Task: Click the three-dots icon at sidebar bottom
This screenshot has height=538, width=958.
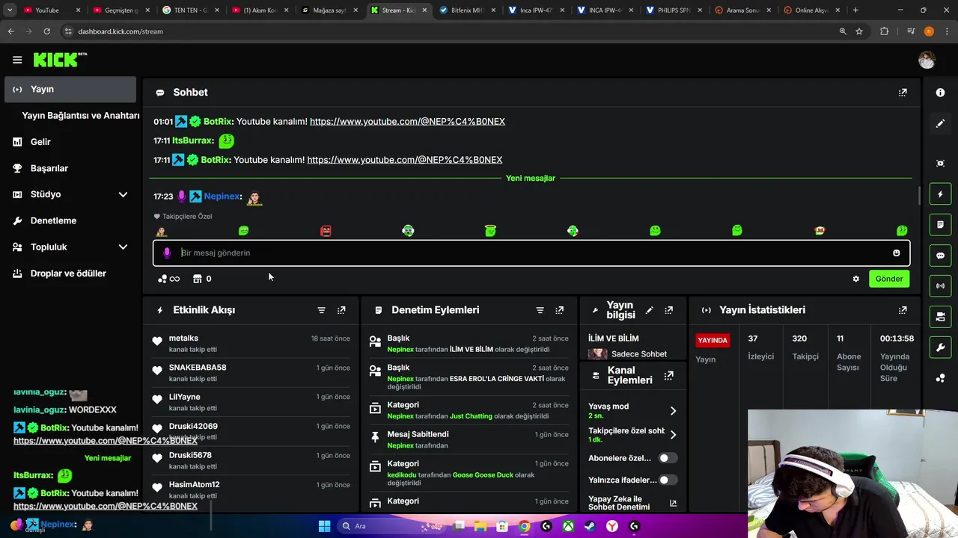Action: (x=940, y=378)
